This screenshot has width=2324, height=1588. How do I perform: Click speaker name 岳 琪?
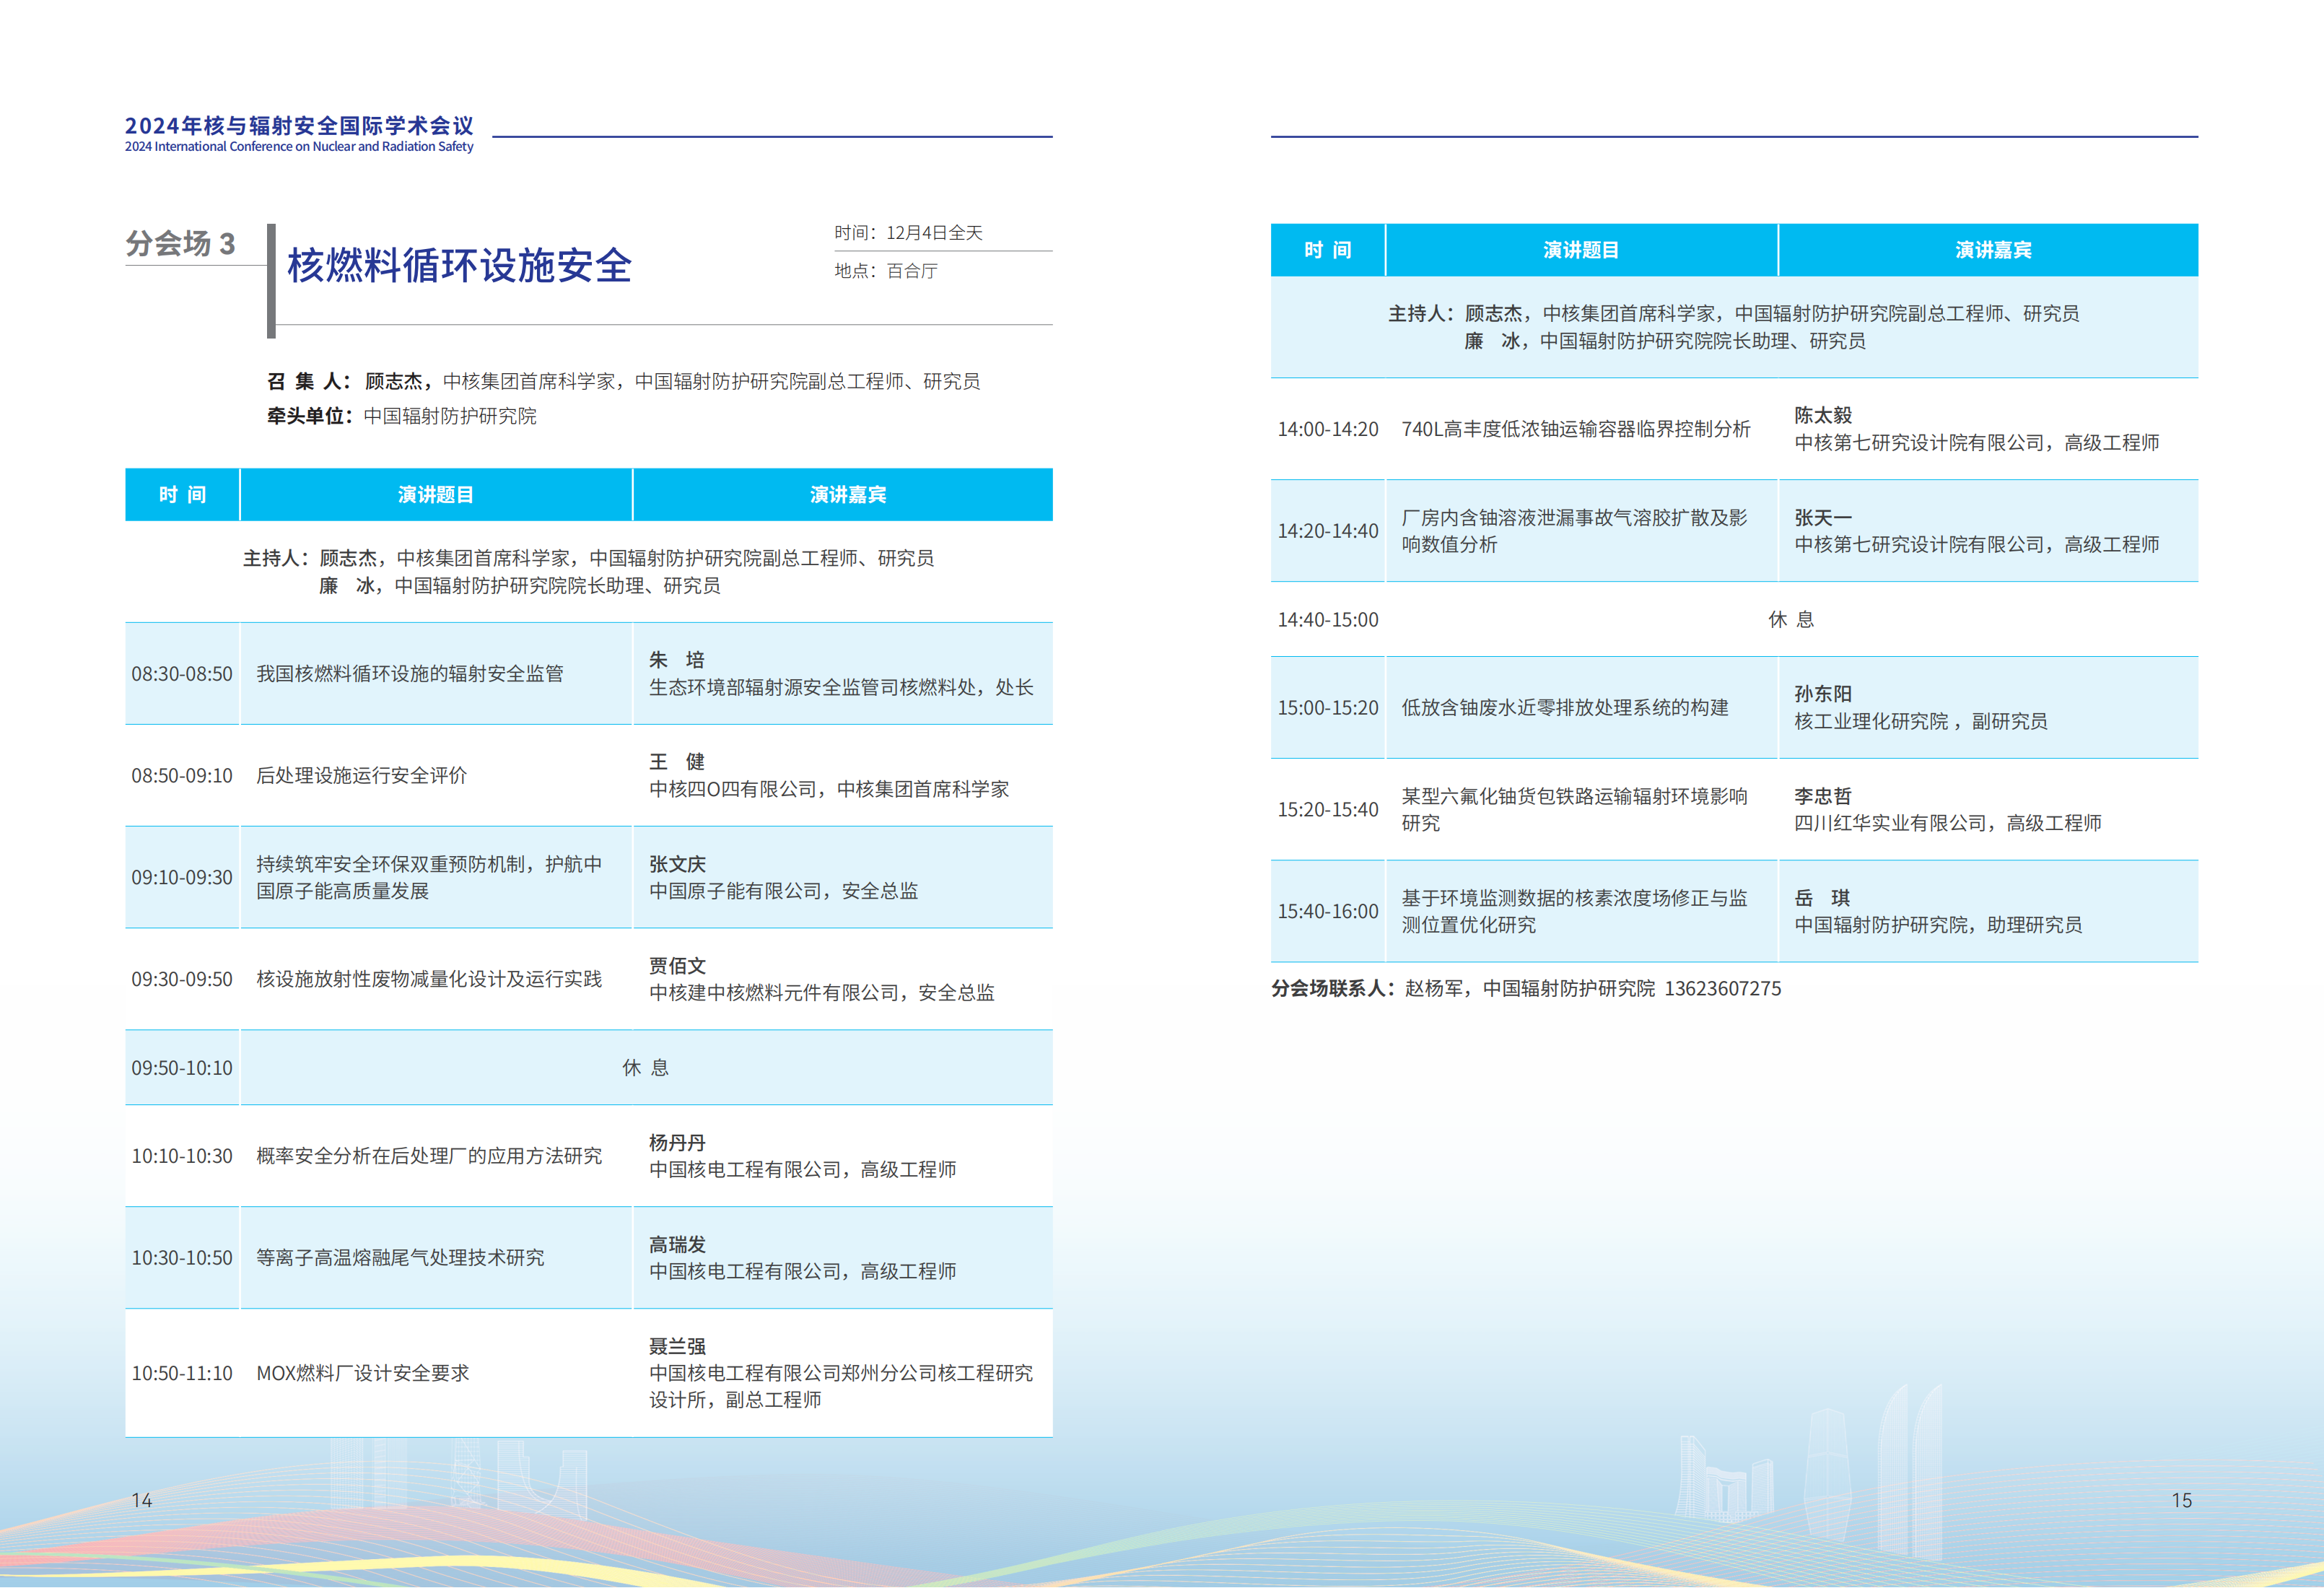pos(1822,898)
